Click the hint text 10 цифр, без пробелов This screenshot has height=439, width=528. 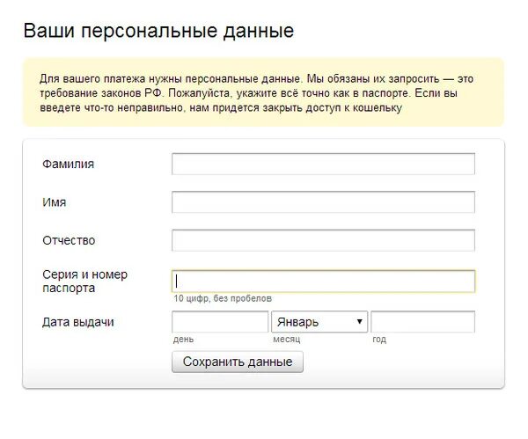click(223, 299)
